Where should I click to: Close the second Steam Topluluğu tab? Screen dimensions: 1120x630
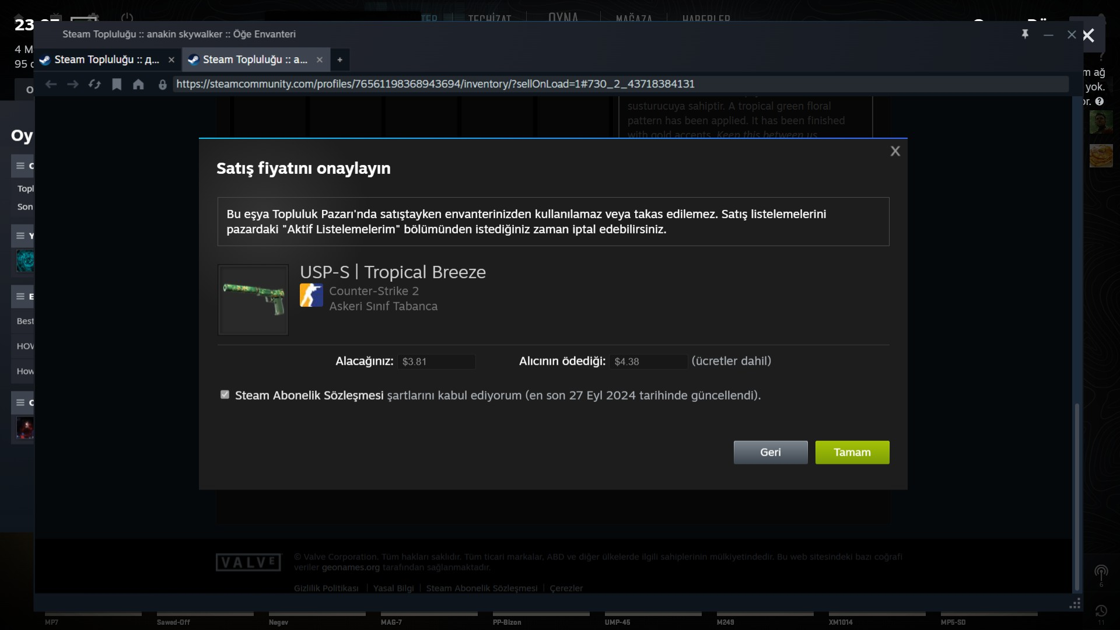point(319,60)
